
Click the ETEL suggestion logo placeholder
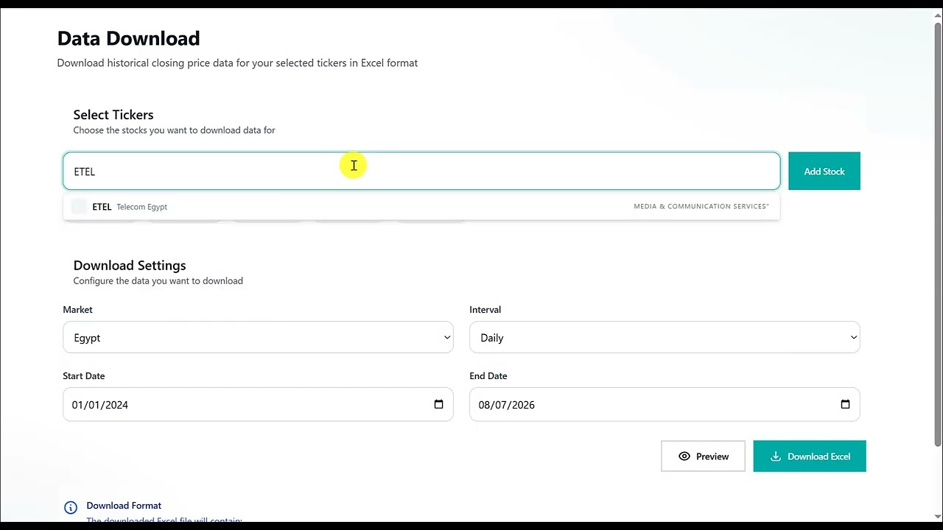[79, 207]
